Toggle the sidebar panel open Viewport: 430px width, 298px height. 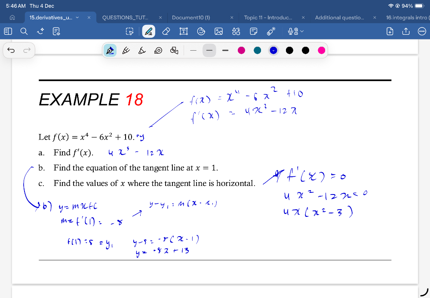8,31
